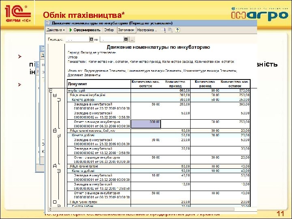Screen dimensions: 292x219
Task: Collapse Качата добові group under насечка
Action: [59, 135]
